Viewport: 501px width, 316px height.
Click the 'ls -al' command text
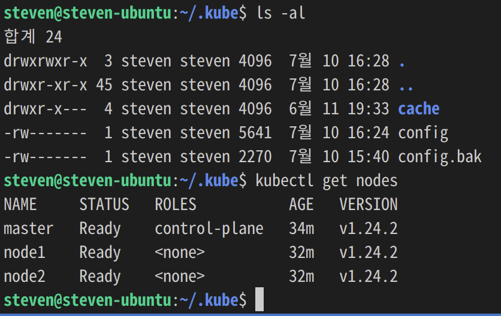[281, 13]
